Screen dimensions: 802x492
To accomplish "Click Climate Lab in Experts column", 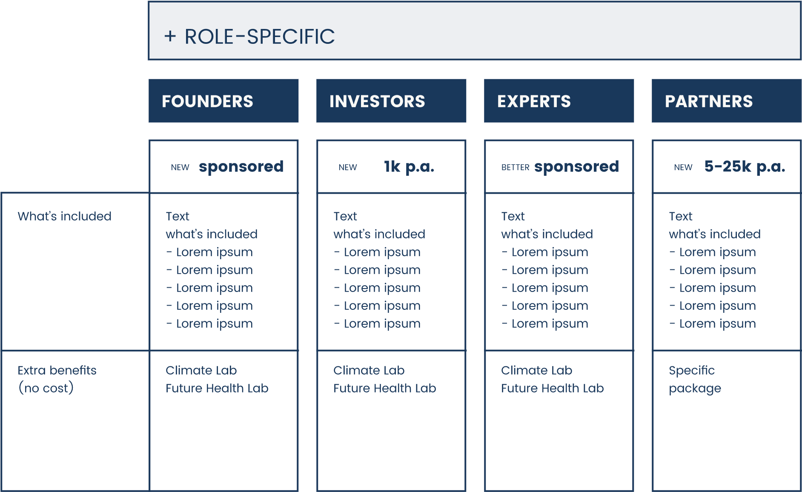I will [536, 370].
